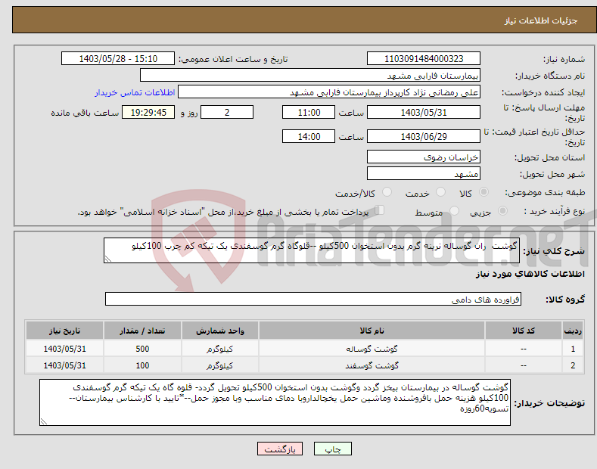Click row number 1 cell
The width and height of the screenshot is (597, 469).
click(x=573, y=349)
